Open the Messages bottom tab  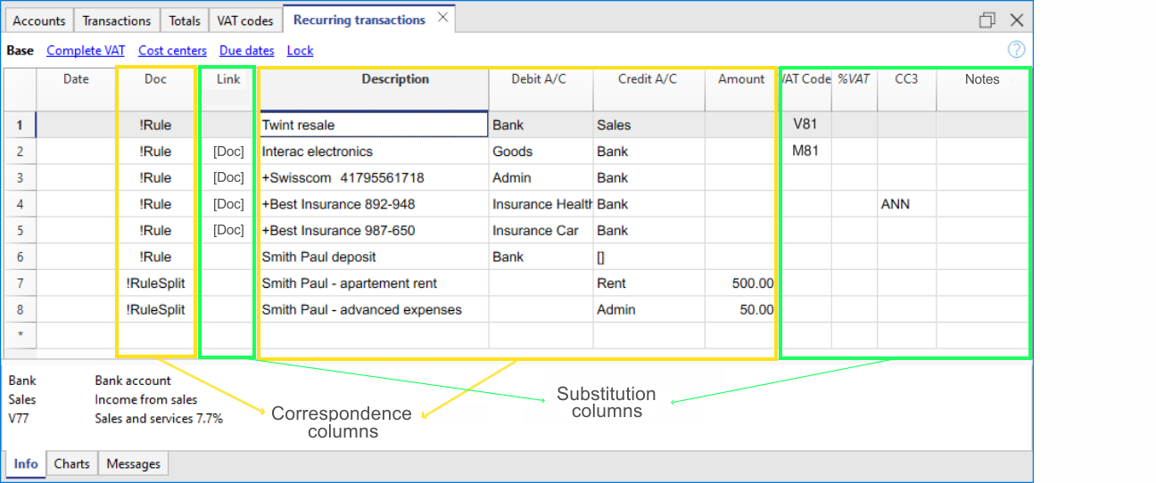click(x=133, y=463)
